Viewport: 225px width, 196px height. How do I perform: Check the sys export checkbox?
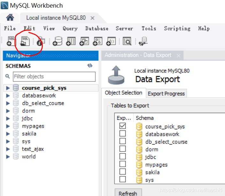pos(123,179)
